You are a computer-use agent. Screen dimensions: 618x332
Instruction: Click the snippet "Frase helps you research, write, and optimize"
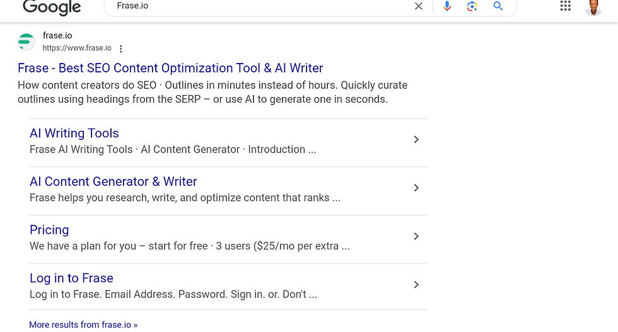tap(185, 198)
